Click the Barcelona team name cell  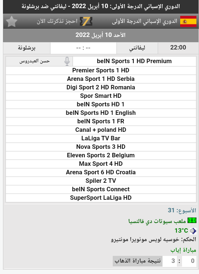27,48
